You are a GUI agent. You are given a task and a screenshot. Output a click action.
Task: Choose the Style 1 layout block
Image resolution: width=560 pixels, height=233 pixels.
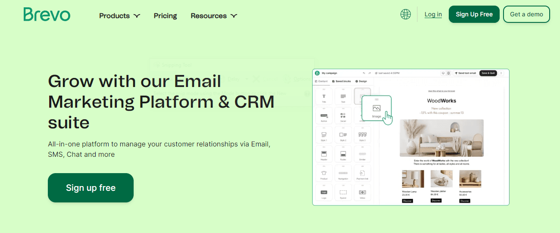click(x=324, y=135)
